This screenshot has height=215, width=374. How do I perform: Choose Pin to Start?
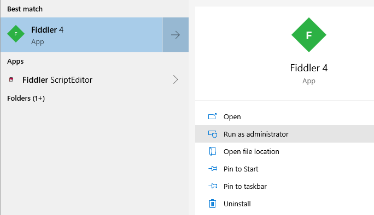point(284,169)
